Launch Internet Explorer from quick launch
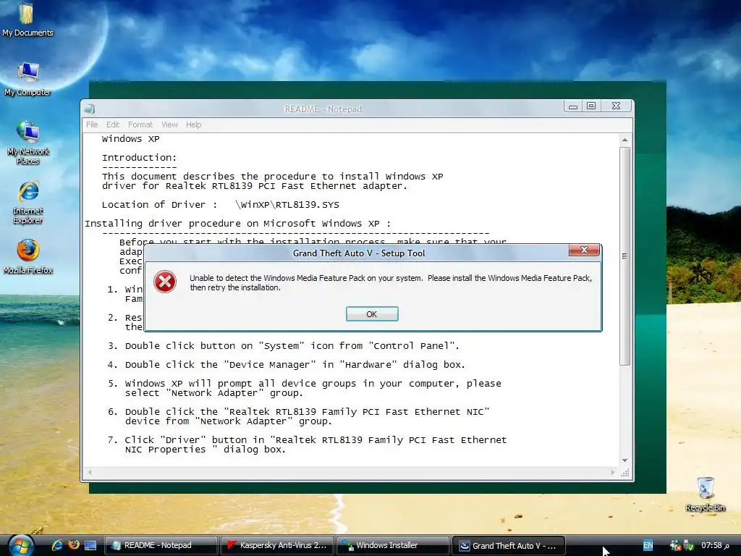Viewport: 741px width, 556px height. [x=58, y=545]
